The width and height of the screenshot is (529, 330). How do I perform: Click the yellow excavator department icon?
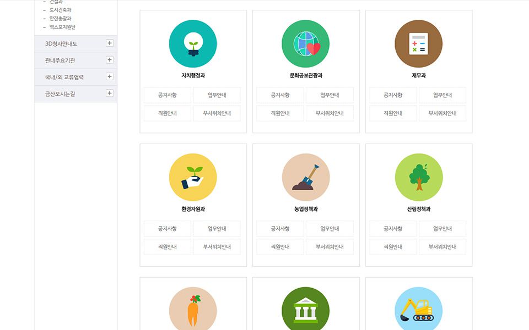point(419,309)
